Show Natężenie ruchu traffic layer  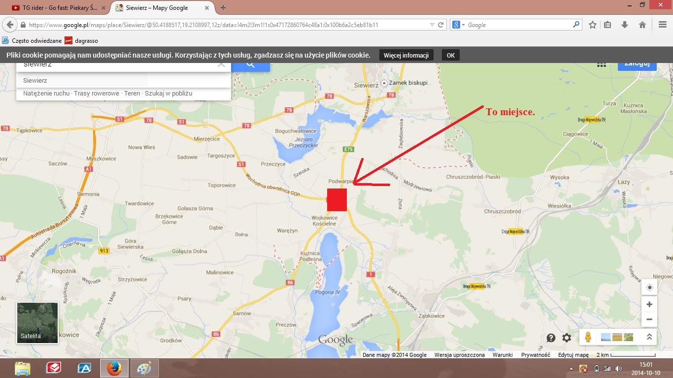46,94
